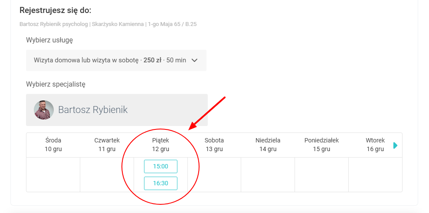Click Bartosz Rybienik's avatar photo

point(44,110)
